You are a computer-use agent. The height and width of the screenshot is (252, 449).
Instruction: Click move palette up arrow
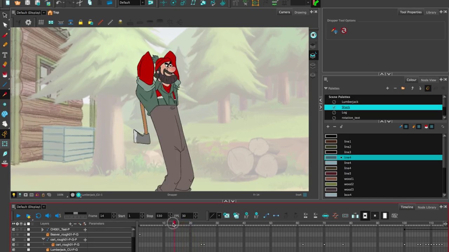point(412,88)
